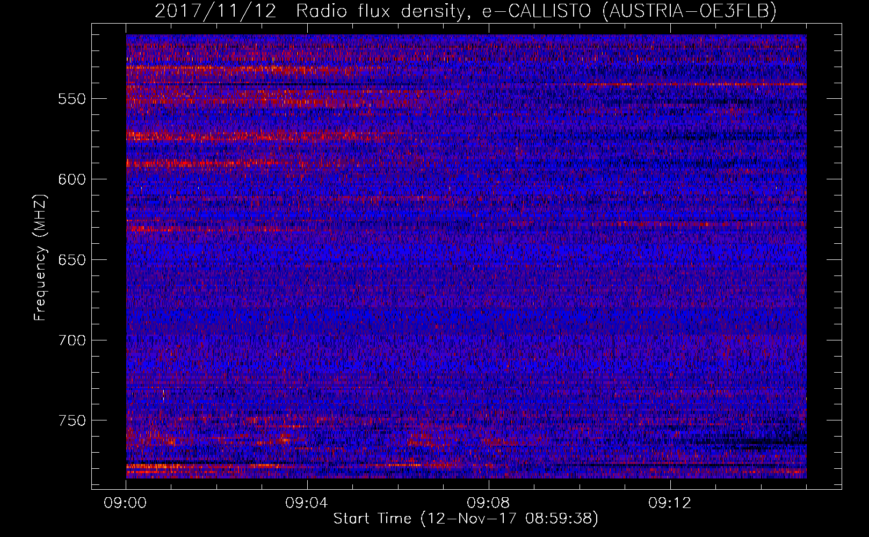
Task: Click the 09:04 time tick label
Action: (307, 503)
